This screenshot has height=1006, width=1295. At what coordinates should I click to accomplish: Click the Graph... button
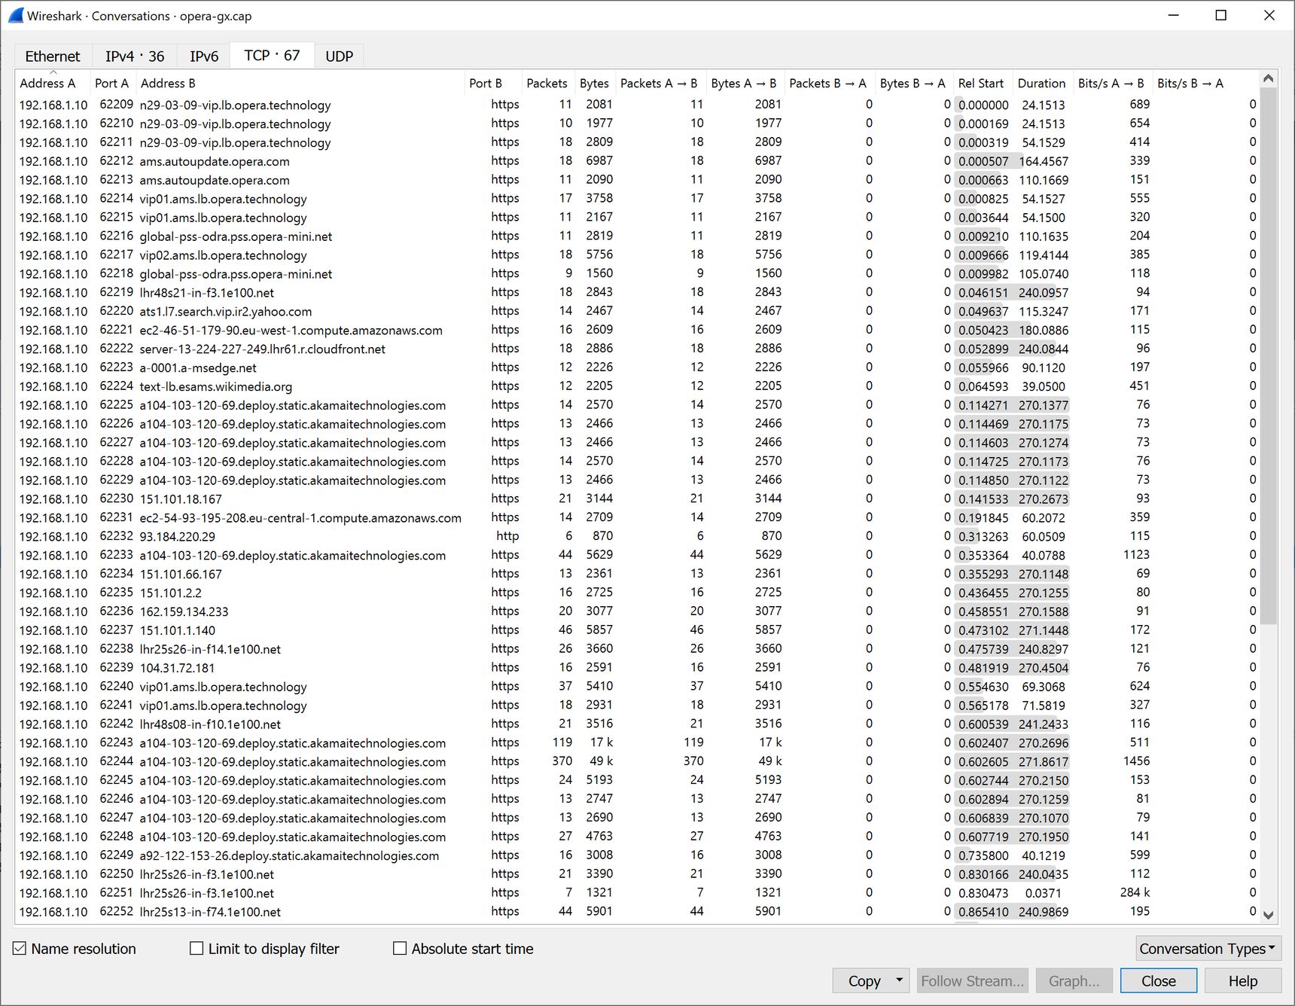coord(1074,980)
